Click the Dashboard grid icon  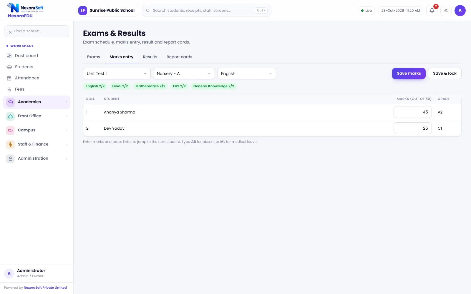(x=9, y=56)
